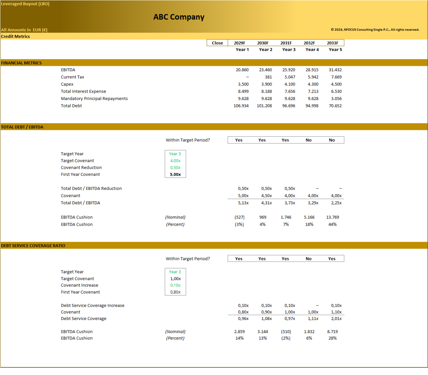Click the 2029F column header
Viewport: 428px width, 375px height.
(239, 43)
